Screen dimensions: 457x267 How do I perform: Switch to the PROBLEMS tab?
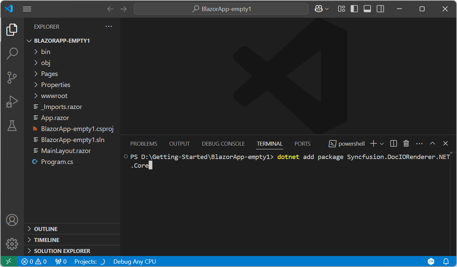144,144
